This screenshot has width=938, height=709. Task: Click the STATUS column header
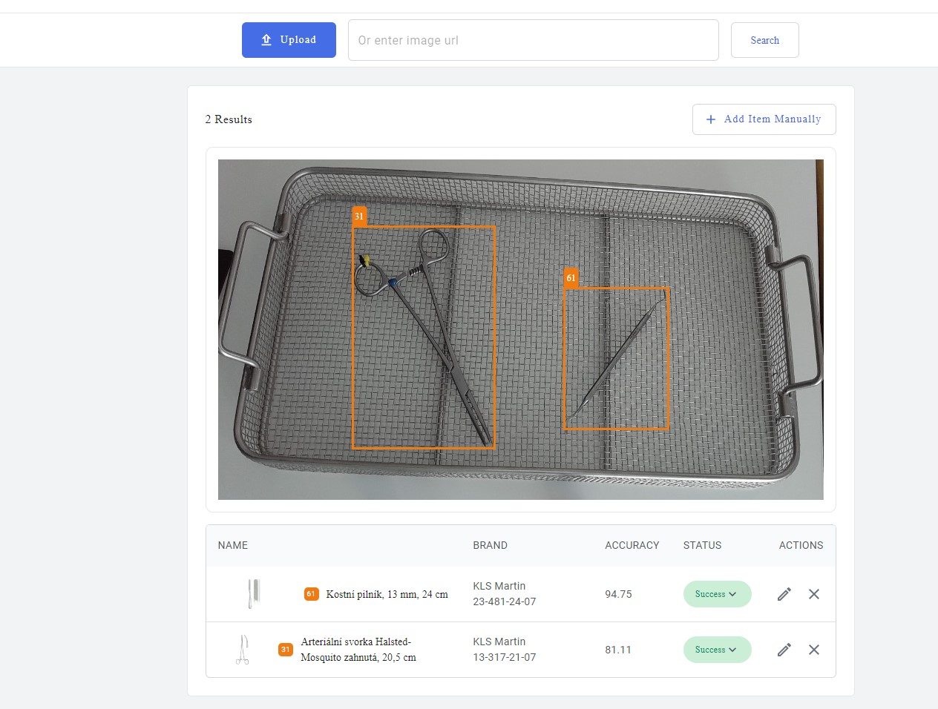702,545
